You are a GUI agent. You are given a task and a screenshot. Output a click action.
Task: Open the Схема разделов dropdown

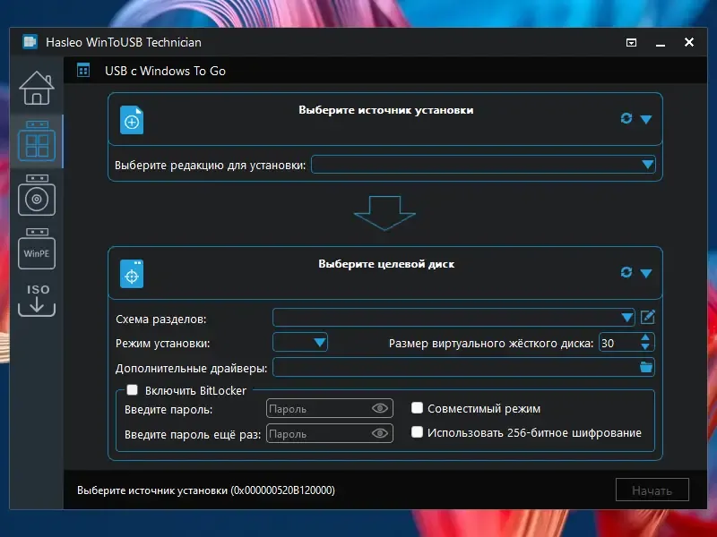[454, 318]
